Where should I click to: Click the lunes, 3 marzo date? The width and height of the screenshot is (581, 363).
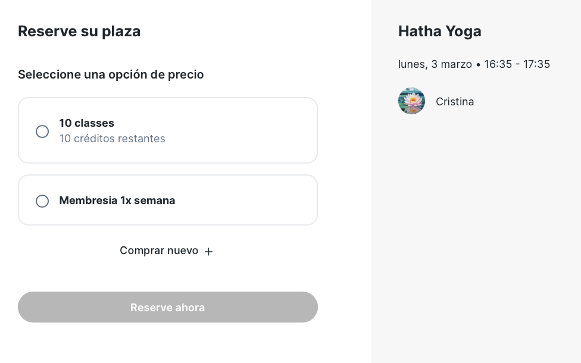coord(435,64)
